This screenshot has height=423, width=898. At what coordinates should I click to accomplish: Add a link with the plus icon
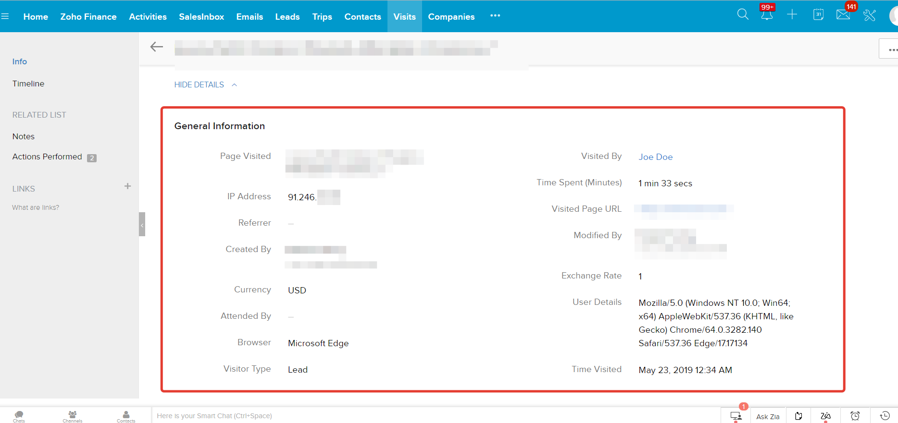tap(127, 186)
